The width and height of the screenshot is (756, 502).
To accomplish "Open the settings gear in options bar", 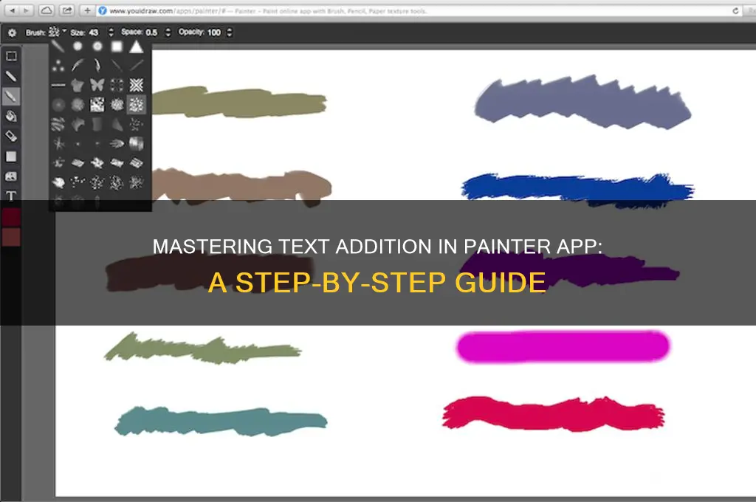I will tap(12, 32).
